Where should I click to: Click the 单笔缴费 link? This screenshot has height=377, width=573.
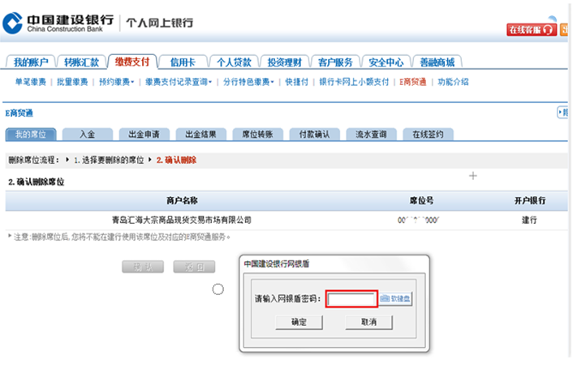pos(30,82)
